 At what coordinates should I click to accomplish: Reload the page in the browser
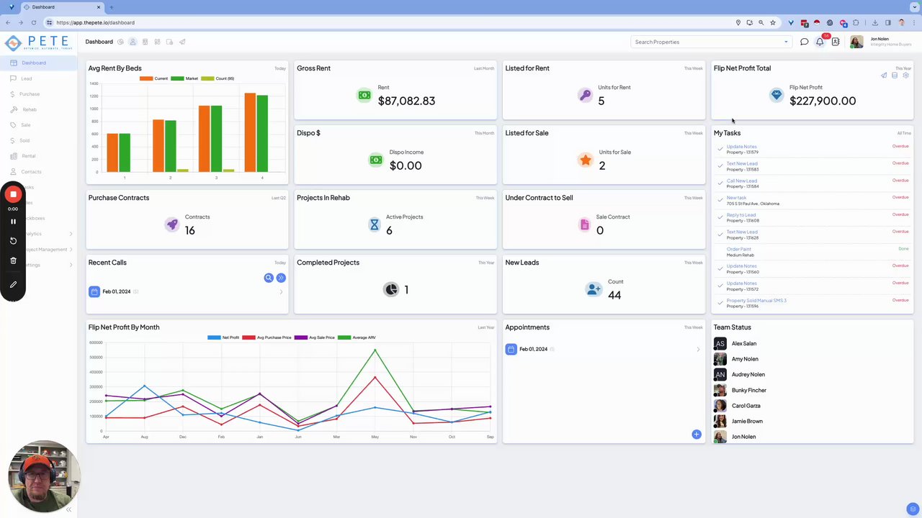(34, 22)
